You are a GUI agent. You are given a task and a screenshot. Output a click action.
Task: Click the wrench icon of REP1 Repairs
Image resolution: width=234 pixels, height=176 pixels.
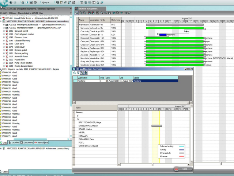pyautogui.click(x=1, y=69)
